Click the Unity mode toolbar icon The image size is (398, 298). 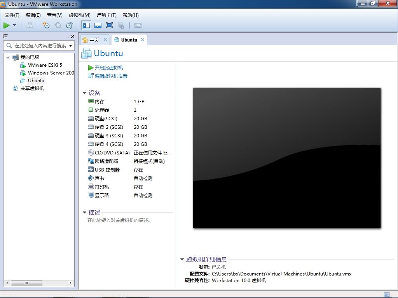coord(121,25)
